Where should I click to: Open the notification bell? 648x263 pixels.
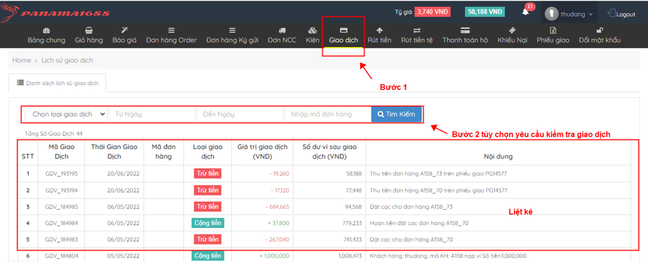pyautogui.click(x=525, y=12)
